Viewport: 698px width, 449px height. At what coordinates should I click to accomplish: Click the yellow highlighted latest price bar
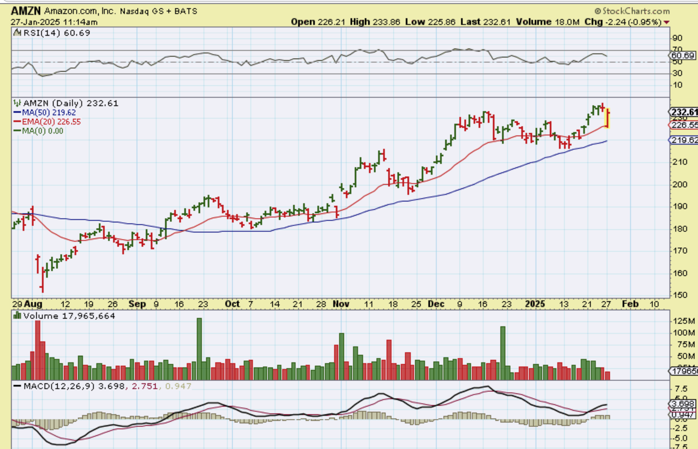tap(607, 119)
